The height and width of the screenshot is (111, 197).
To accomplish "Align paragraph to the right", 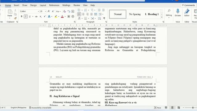I will 87,14.
